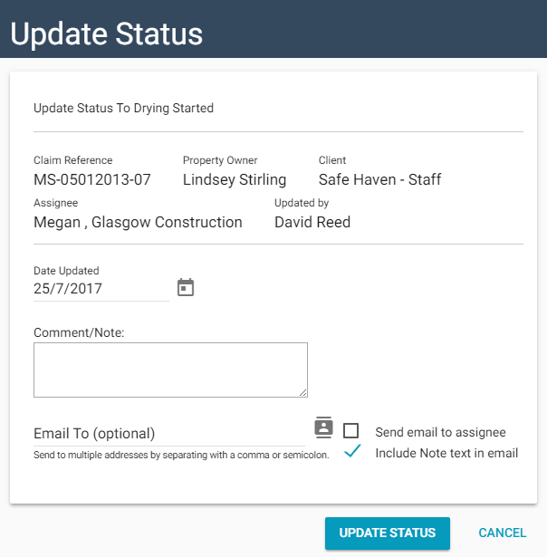Click the comment box resize handle
The width and height of the screenshot is (547, 557).
point(303,392)
